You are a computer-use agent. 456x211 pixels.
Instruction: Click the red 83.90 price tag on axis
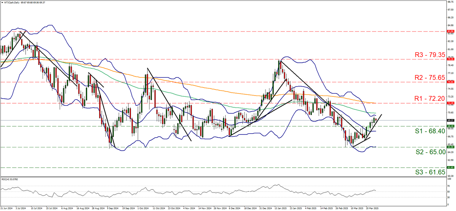(450, 31)
